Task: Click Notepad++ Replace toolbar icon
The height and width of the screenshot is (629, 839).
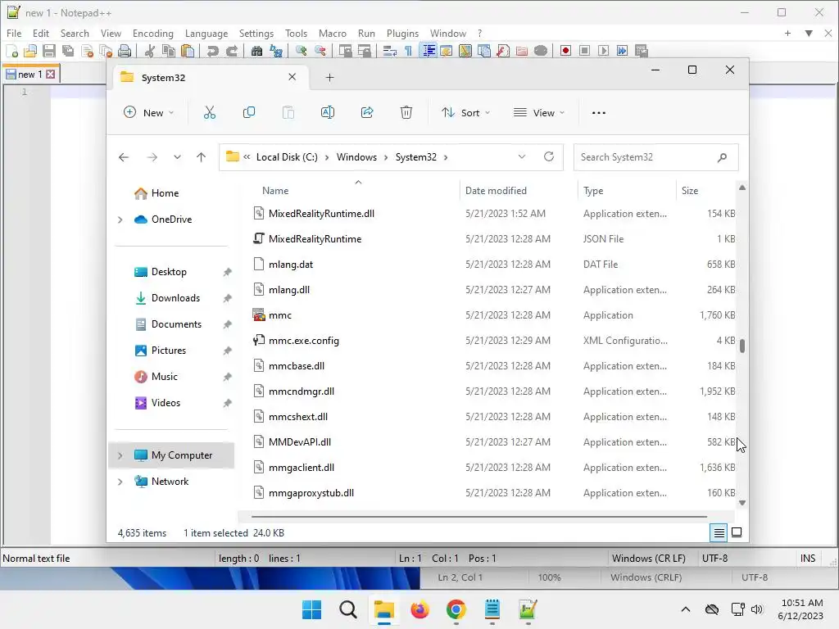Action: (x=276, y=51)
